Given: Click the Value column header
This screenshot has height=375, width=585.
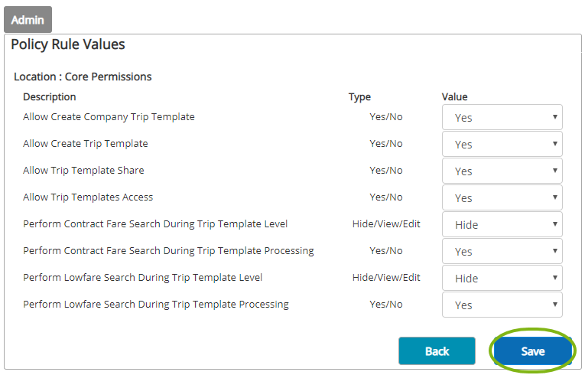Looking at the screenshot, I should (x=455, y=97).
